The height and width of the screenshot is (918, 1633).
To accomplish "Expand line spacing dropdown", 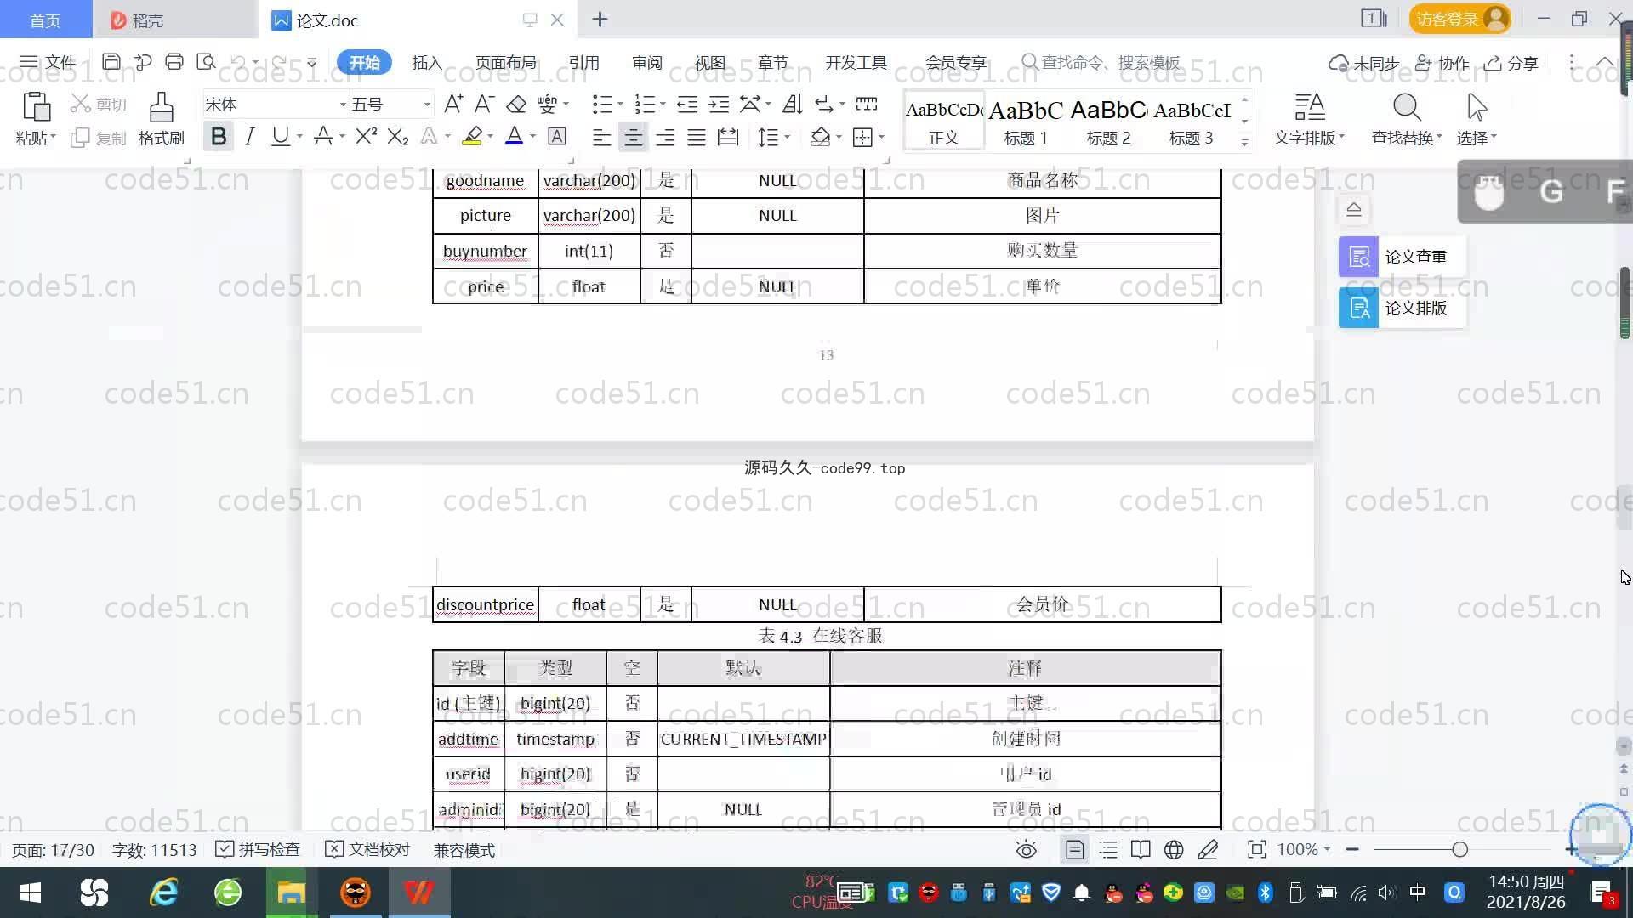I will [x=788, y=138].
